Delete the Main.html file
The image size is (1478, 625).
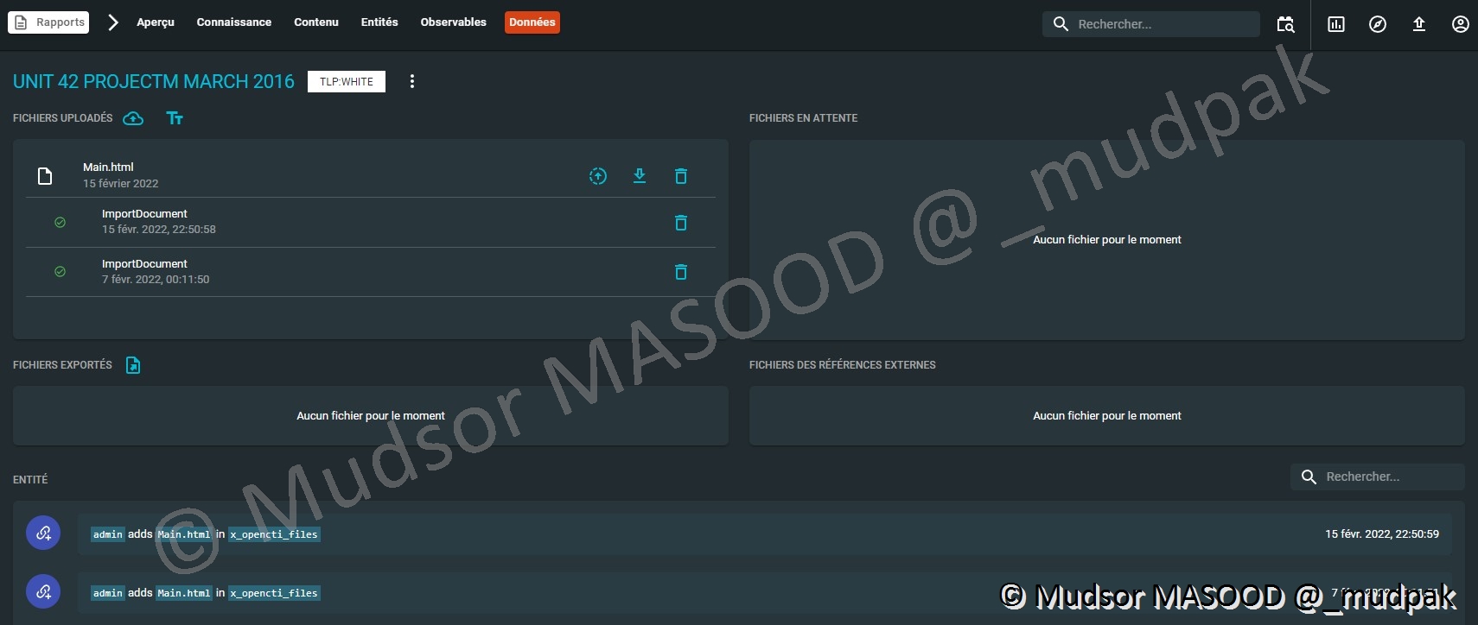coord(681,176)
